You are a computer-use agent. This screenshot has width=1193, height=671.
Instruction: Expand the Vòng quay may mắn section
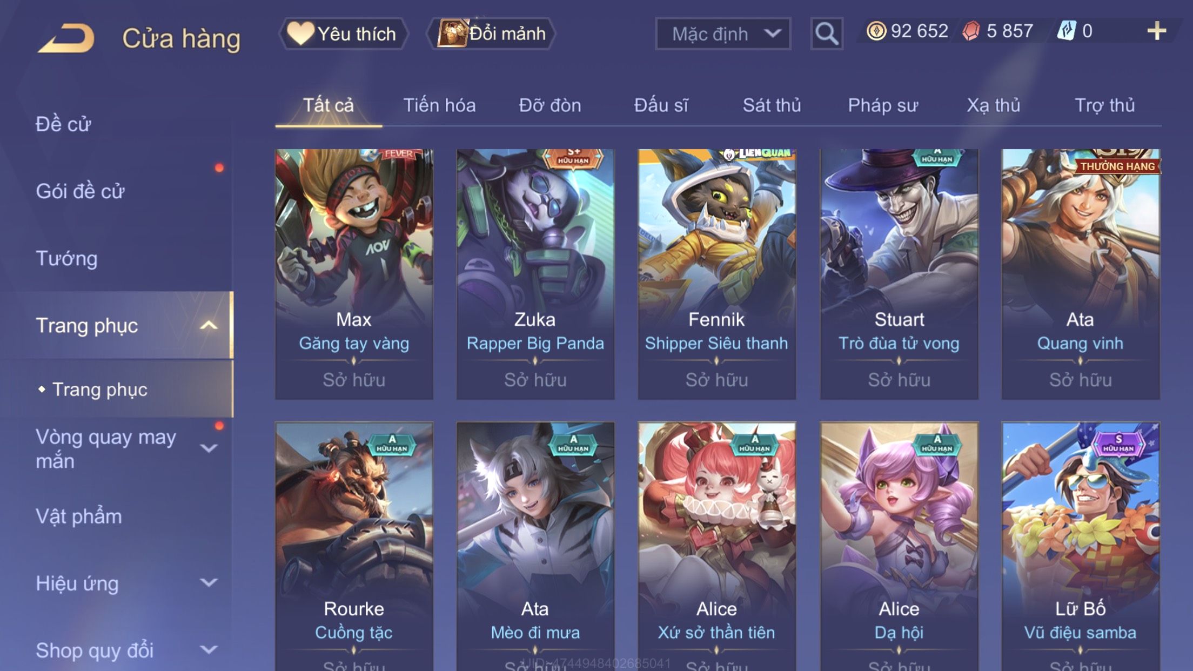[209, 448]
